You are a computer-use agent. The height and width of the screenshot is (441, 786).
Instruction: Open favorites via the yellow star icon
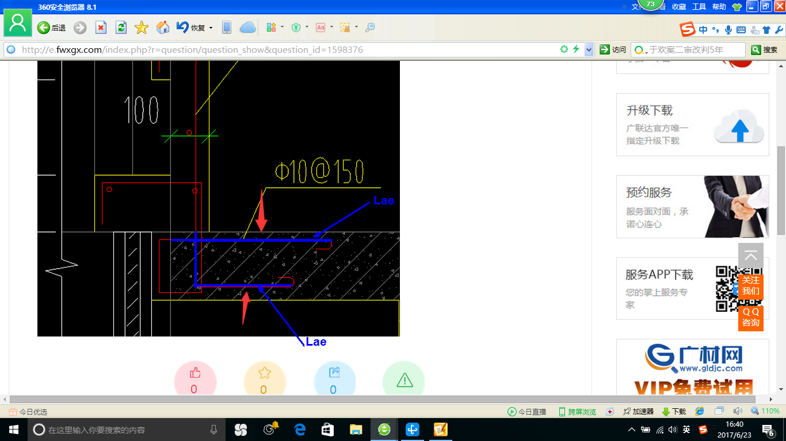142,28
